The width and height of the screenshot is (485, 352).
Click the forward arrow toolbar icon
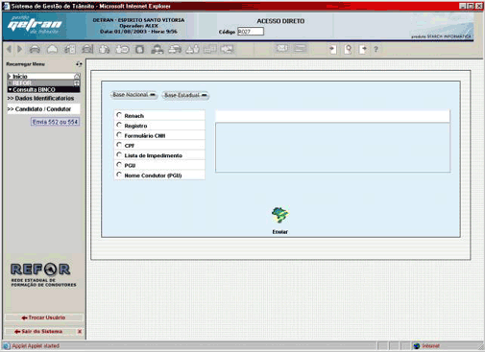click(20, 49)
